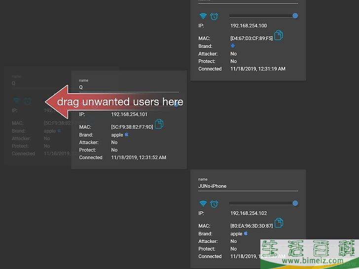359x269 pixels.
Task: Select the MAC text [80:EA:96:3D:3D:87]
Action: [x=251, y=226]
